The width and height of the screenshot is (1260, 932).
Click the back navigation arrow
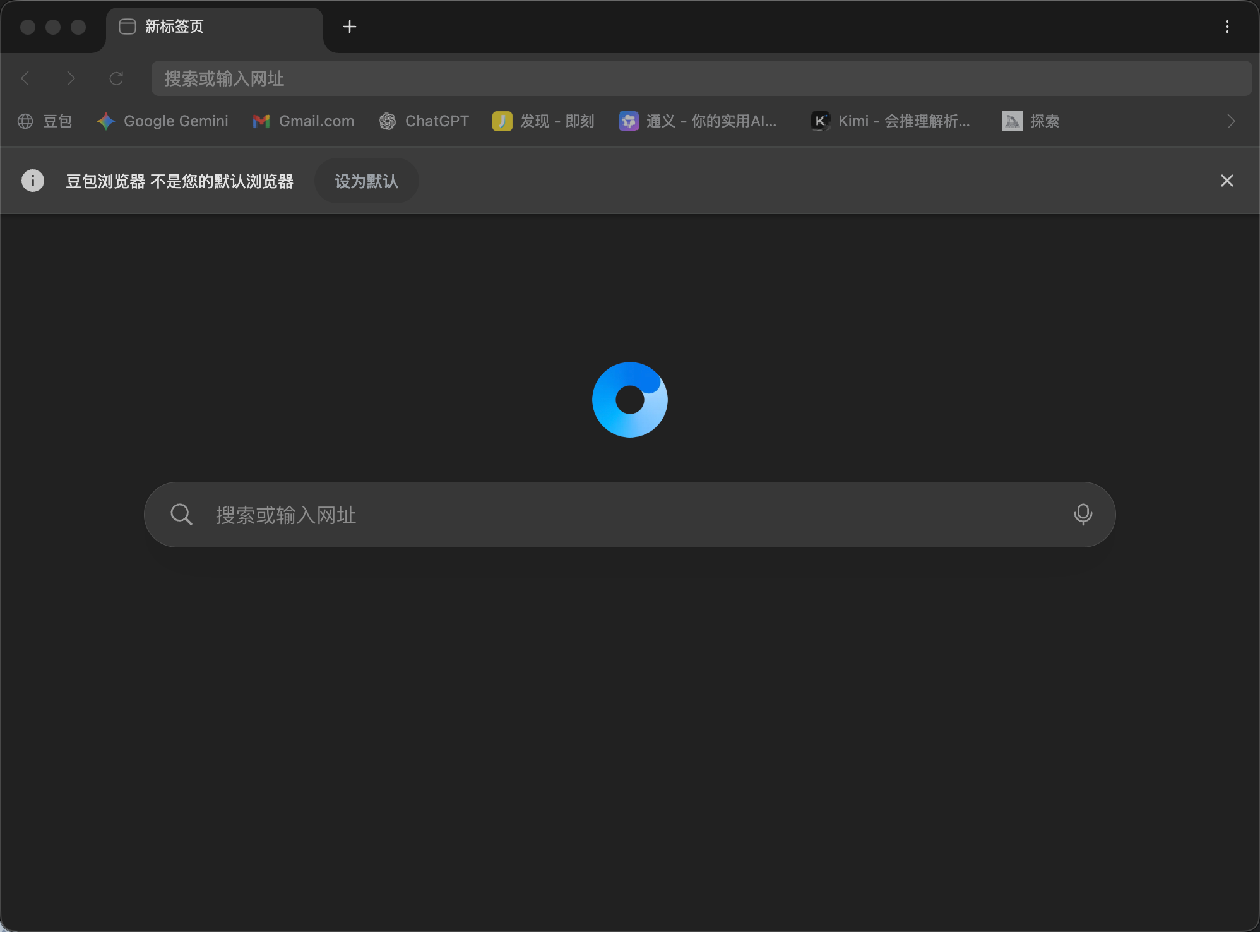[26, 78]
